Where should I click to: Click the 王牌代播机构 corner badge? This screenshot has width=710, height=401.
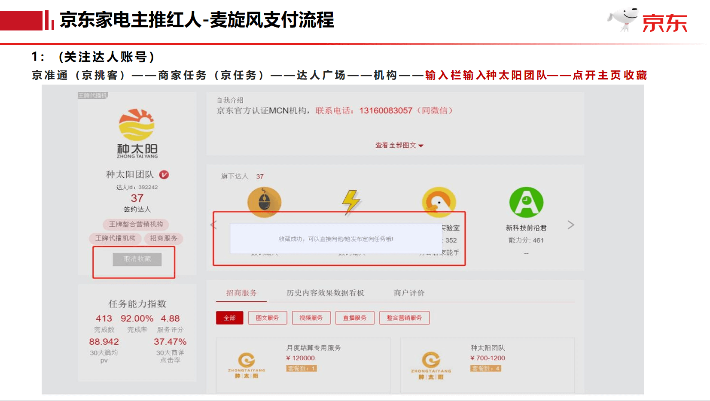tap(93, 95)
